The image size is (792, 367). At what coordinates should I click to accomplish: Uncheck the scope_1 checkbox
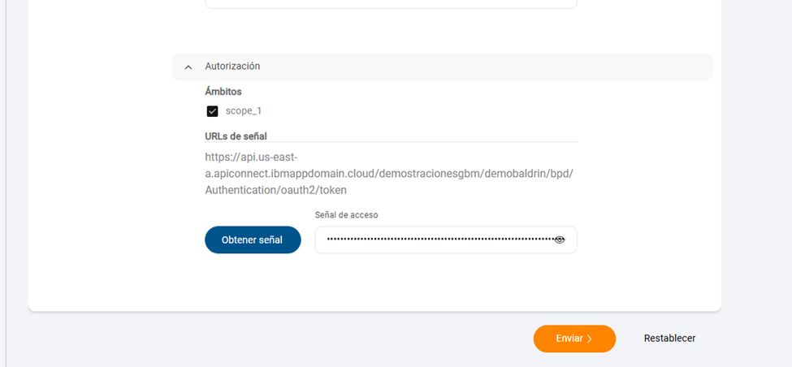pos(212,111)
